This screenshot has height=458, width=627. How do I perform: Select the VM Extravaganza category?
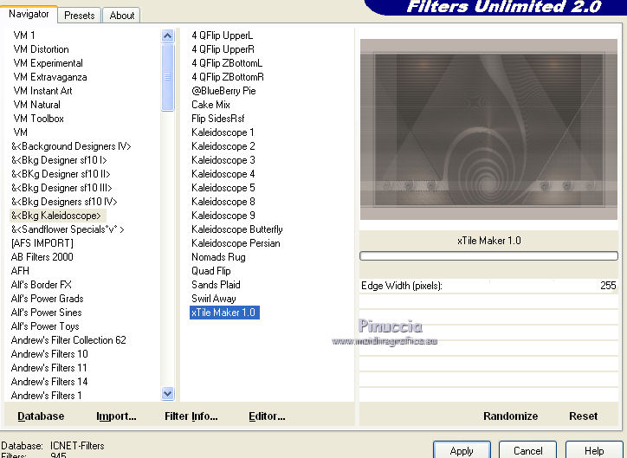click(50, 77)
